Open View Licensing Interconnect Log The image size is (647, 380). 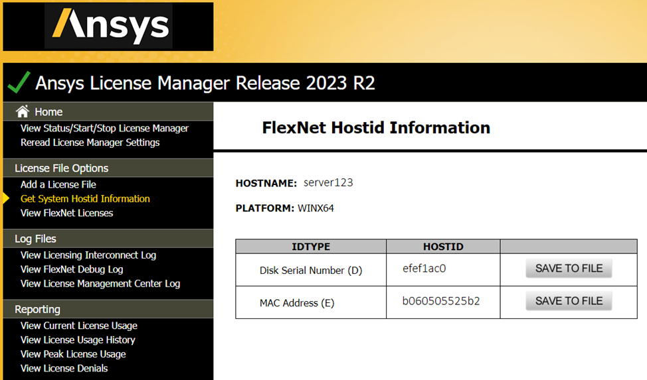tap(88, 255)
